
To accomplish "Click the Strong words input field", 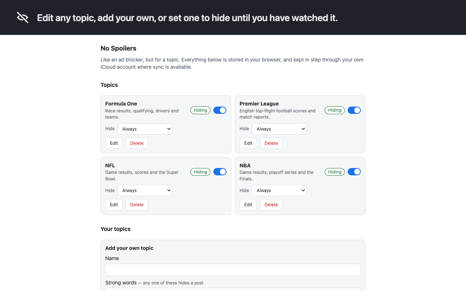I will pyautogui.click(x=233, y=290).
